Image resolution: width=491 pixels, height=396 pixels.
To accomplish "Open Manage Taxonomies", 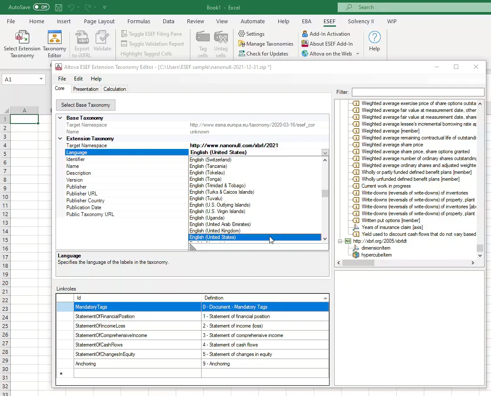I will [x=266, y=44].
